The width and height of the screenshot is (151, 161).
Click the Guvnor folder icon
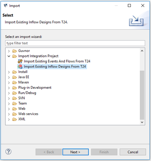(15, 51)
